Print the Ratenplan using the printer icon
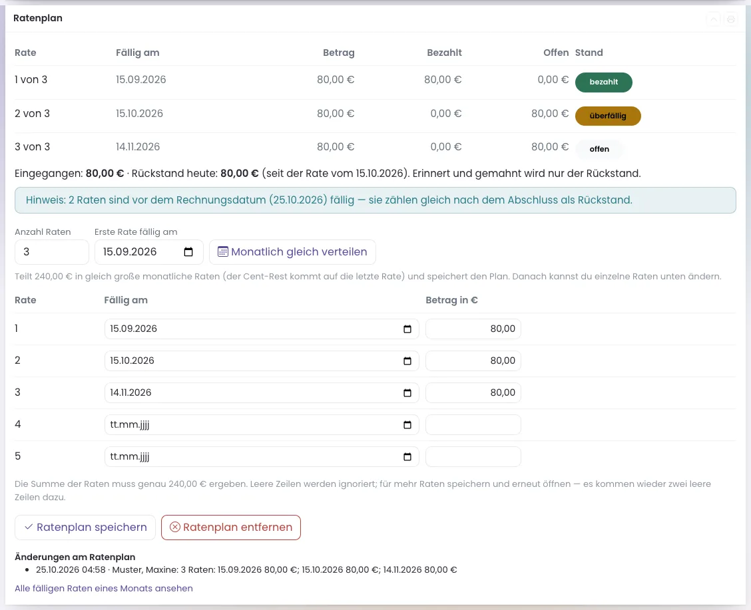Screen dimensions: 751x610 pos(730,19)
